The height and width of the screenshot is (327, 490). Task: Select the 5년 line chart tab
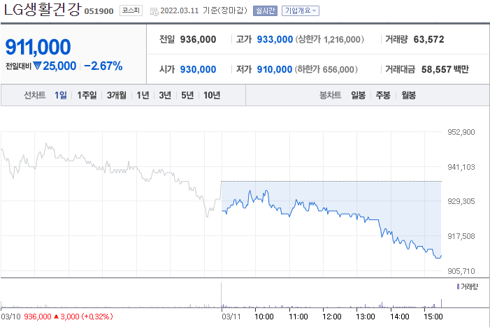(x=187, y=95)
